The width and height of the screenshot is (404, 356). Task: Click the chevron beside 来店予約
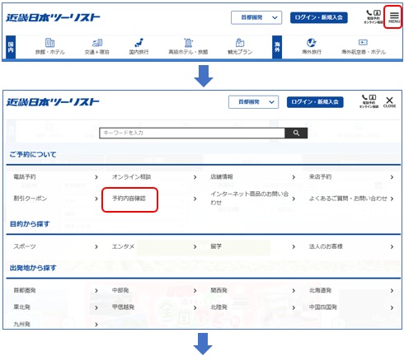coord(392,177)
